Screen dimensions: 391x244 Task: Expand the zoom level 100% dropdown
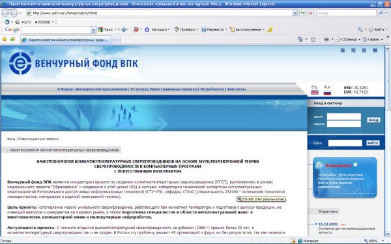coord(383,241)
